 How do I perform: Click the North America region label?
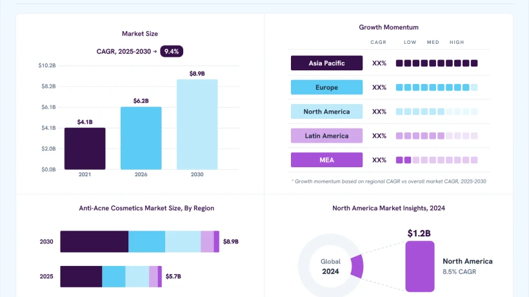coord(326,112)
